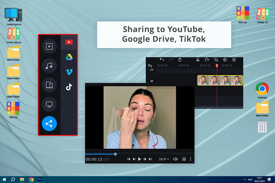Select the left-side Win-rar desktop icon
275x183 pixels.
click(13, 110)
